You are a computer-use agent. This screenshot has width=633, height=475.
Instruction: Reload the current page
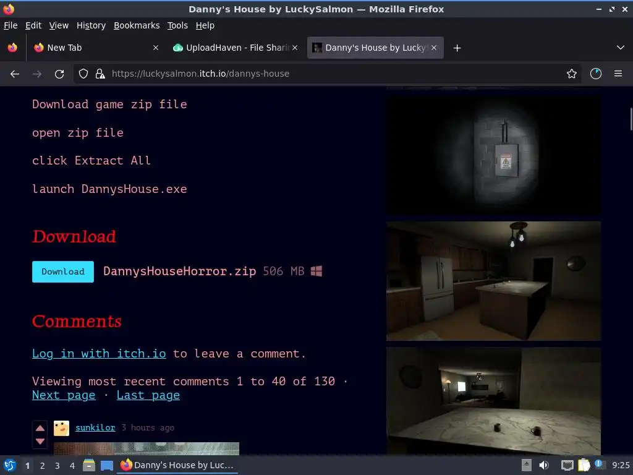[59, 74]
